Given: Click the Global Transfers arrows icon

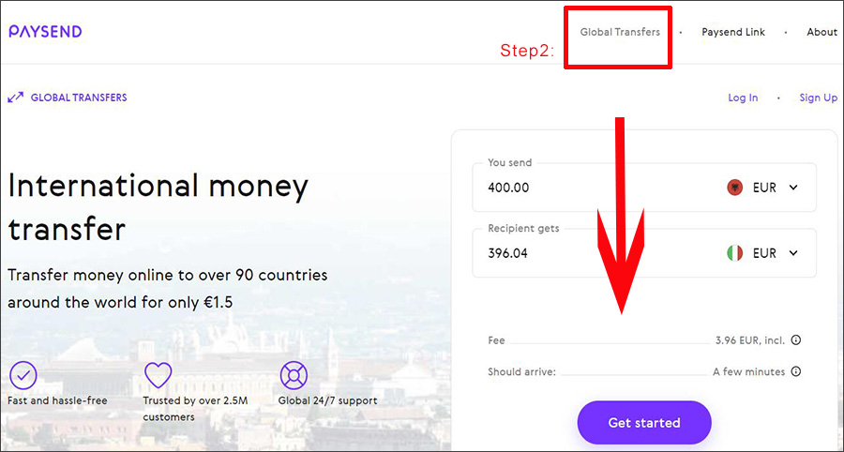Looking at the screenshot, I should (x=15, y=98).
